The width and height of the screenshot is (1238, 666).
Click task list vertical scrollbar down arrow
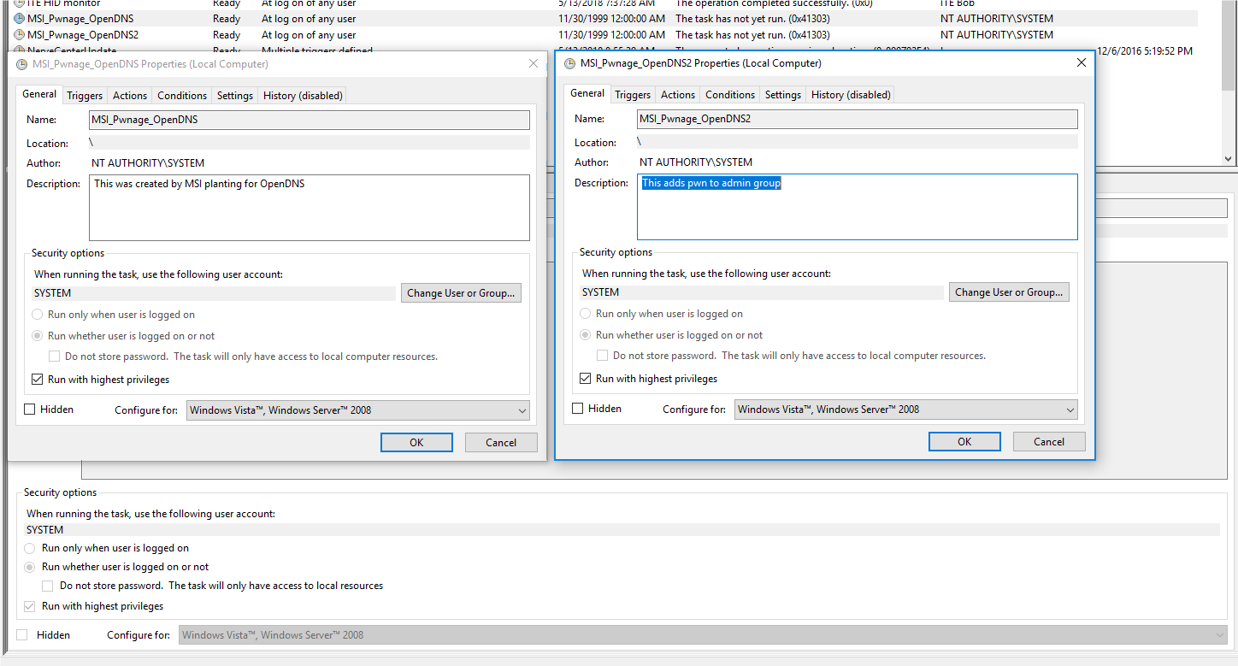pyautogui.click(x=1229, y=159)
